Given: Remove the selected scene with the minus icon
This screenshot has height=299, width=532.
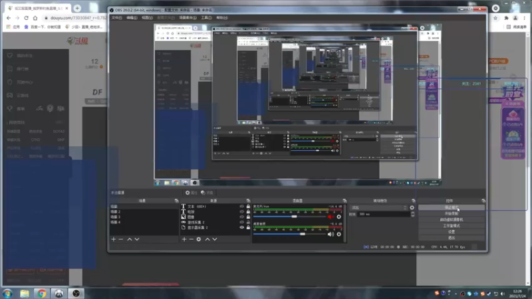Looking at the screenshot, I should point(121,239).
